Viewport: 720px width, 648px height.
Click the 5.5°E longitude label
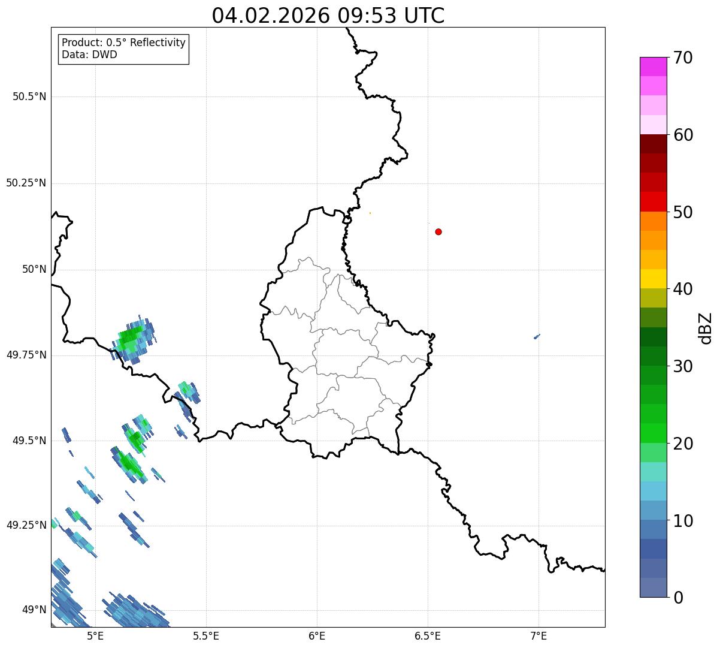[x=206, y=635]
